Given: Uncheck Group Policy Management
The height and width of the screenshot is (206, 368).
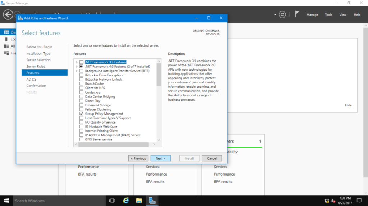Looking at the screenshot, I should click(x=82, y=114).
